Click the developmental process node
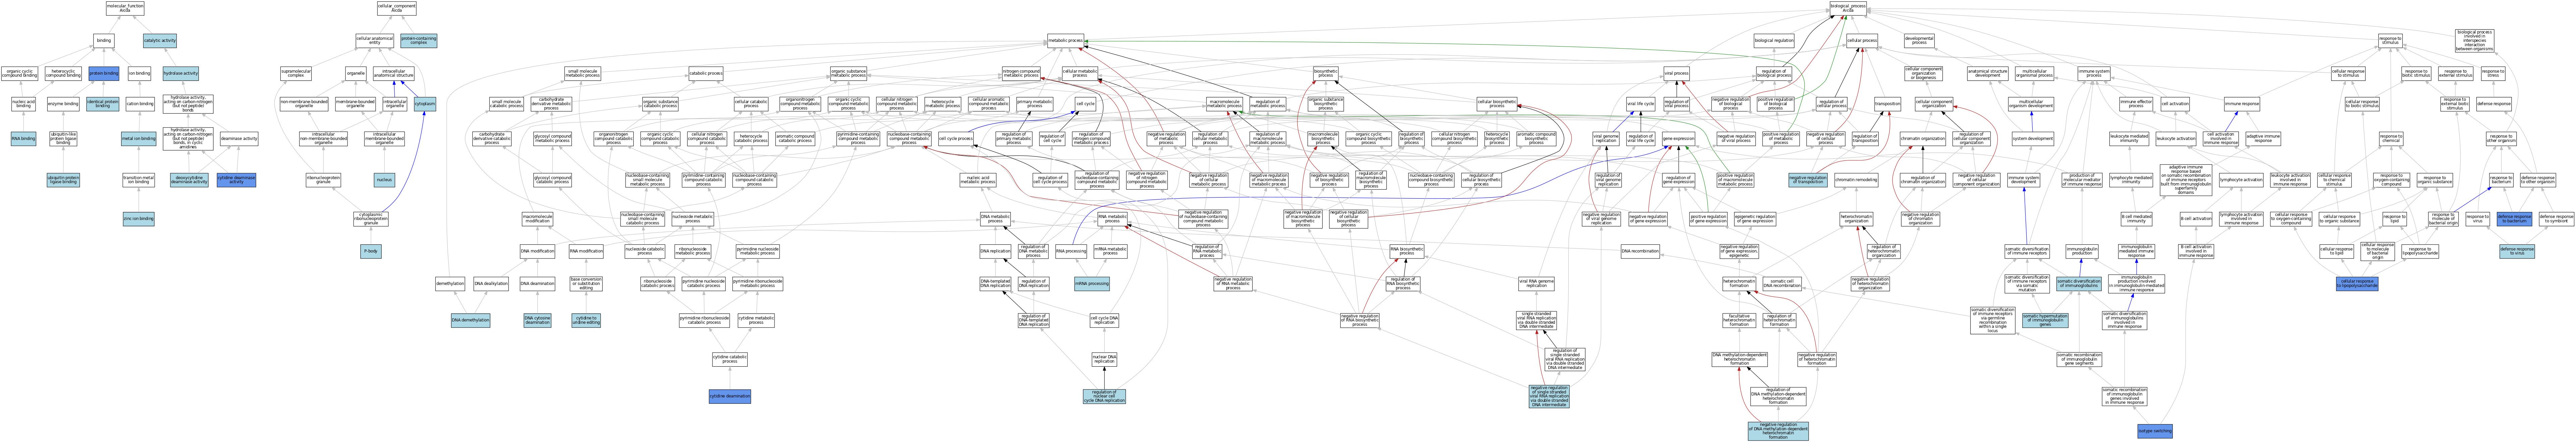The width and height of the screenshot is (2576, 442). tap(1919, 41)
